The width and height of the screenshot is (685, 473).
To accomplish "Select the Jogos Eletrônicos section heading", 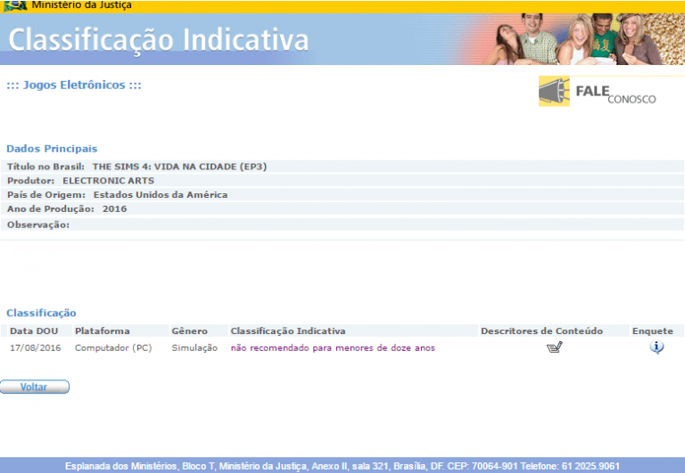I will click(x=74, y=86).
